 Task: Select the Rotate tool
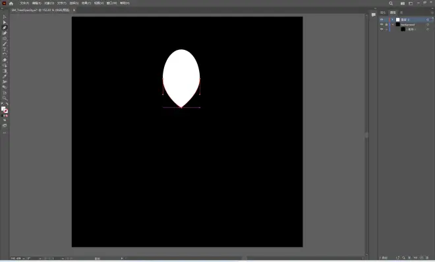[5, 55]
